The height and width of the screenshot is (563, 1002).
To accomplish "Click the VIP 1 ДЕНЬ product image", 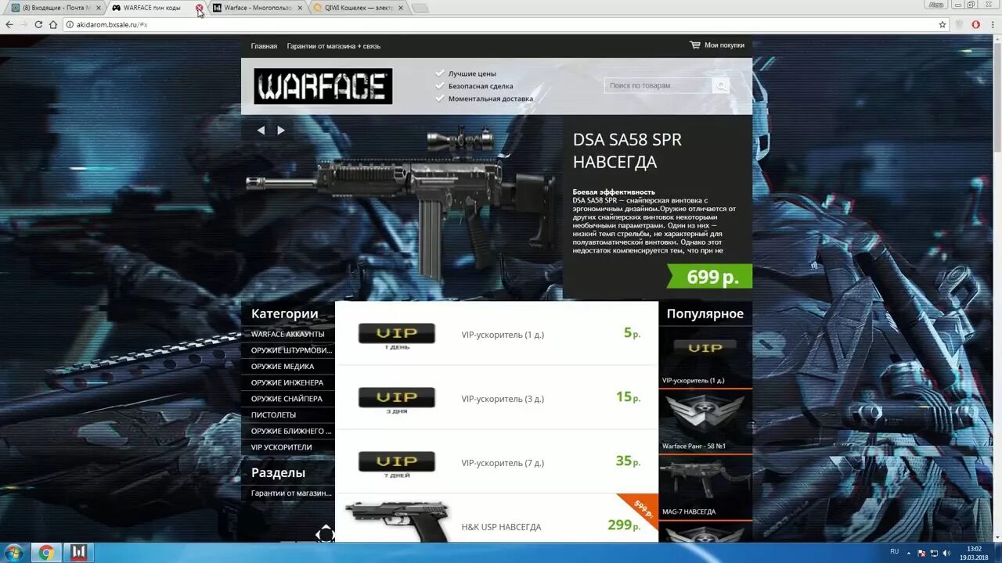I will point(397,335).
